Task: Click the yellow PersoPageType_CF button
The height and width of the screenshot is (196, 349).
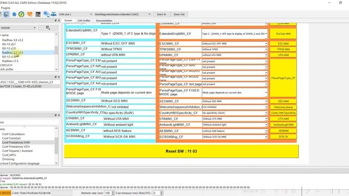Action: 283,78
